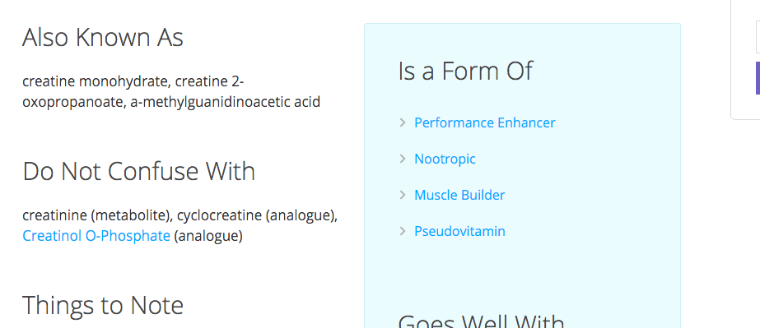Image resolution: width=760 pixels, height=328 pixels.
Task: Click the Also Known As heading
Action: 103,37
